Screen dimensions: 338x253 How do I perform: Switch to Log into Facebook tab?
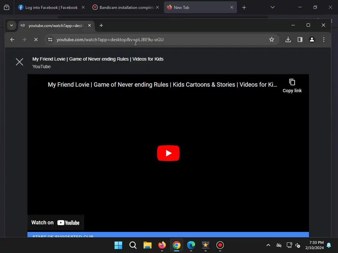point(51,7)
